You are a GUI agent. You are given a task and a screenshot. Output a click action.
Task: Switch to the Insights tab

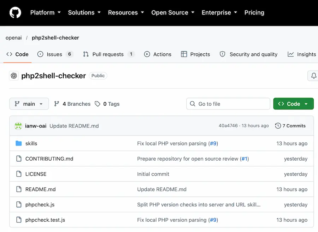302,54
